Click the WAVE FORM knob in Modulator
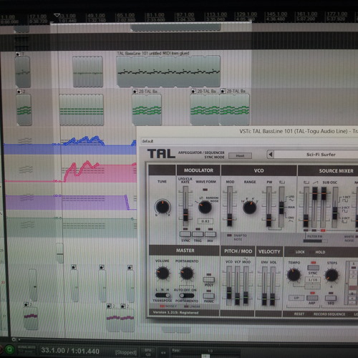 205,207
